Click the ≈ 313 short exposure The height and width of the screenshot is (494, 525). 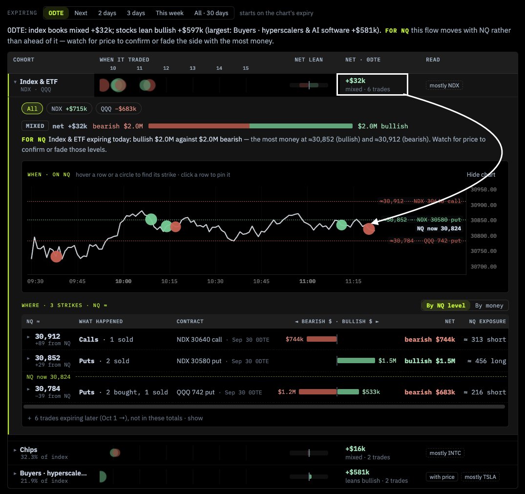tap(485, 339)
